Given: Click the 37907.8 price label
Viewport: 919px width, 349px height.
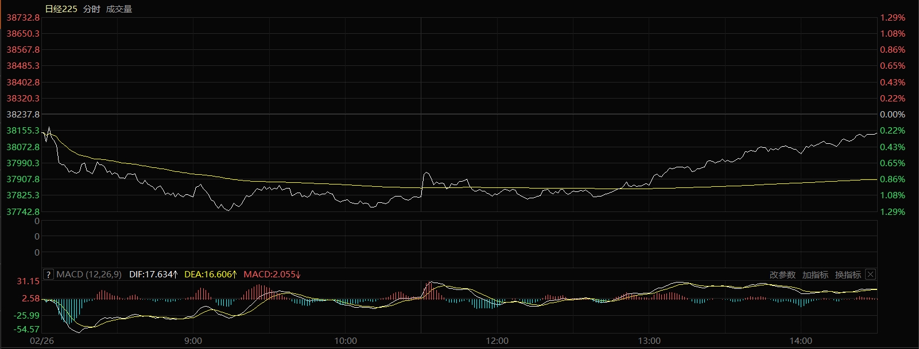Looking at the screenshot, I should [23, 179].
